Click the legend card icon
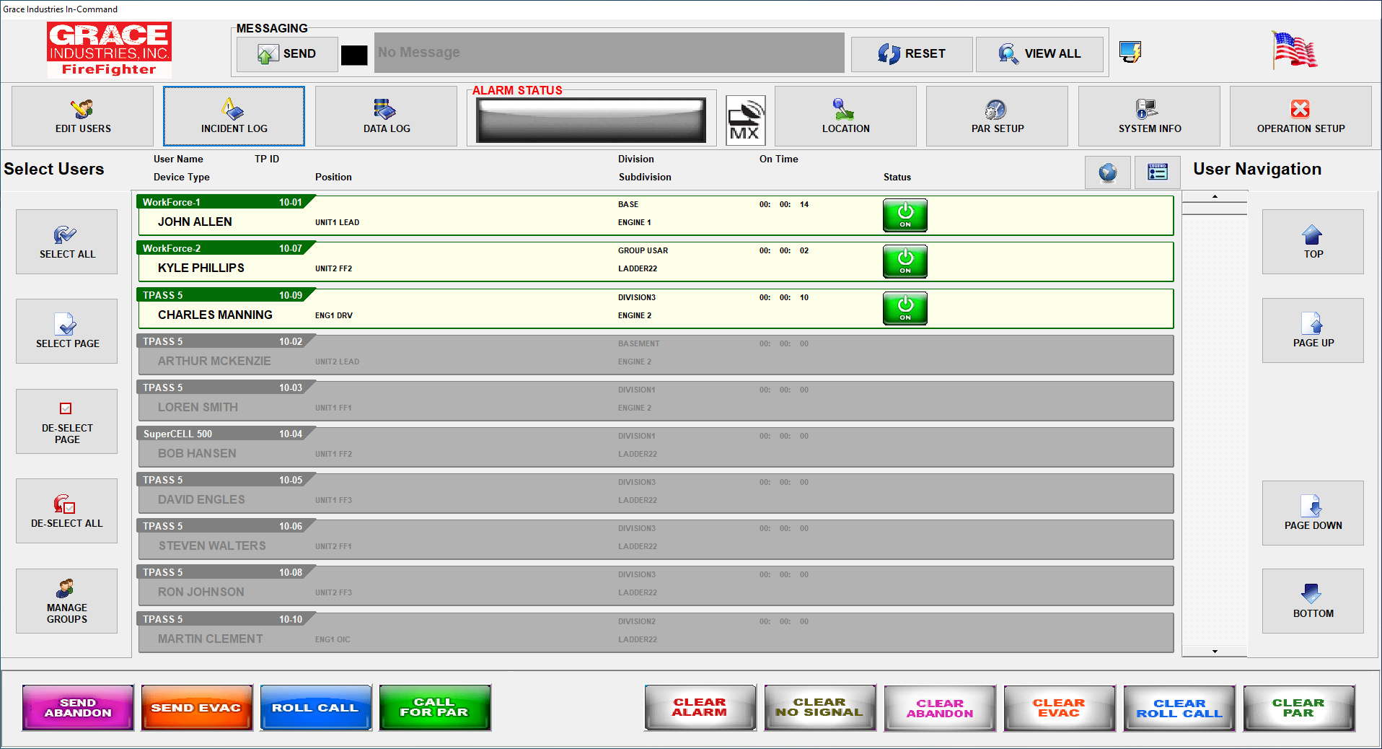Image resolution: width=1382 pixels, height=749 pixels. 1158,172
